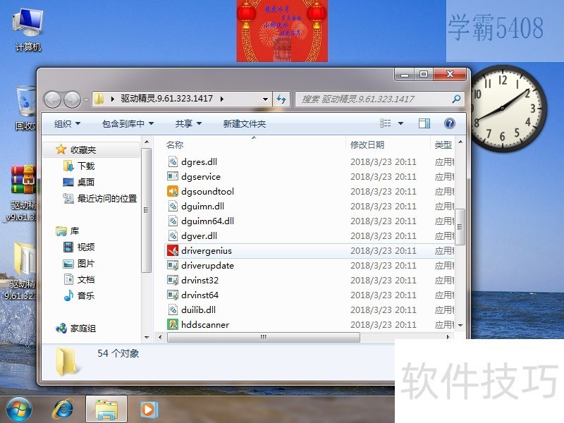Click the red lantern desktop gadget
Screen dimensions: 564x423
(282, 31)
